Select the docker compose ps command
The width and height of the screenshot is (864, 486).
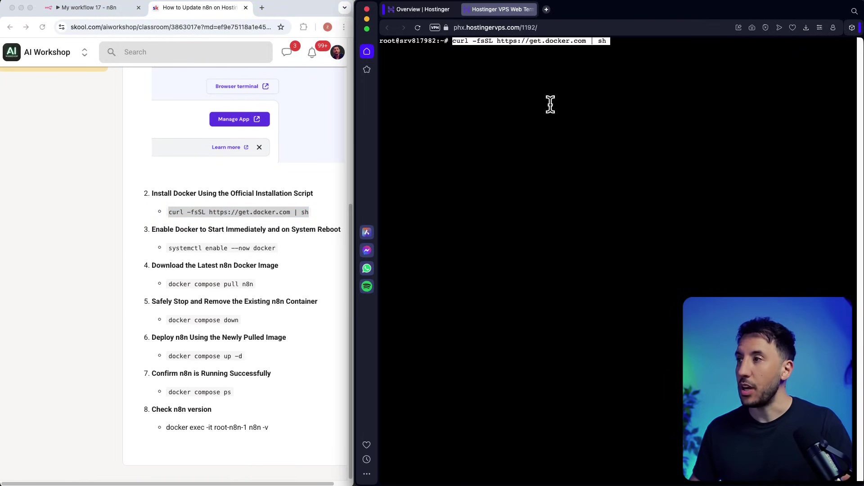click(x=200, y=392)
